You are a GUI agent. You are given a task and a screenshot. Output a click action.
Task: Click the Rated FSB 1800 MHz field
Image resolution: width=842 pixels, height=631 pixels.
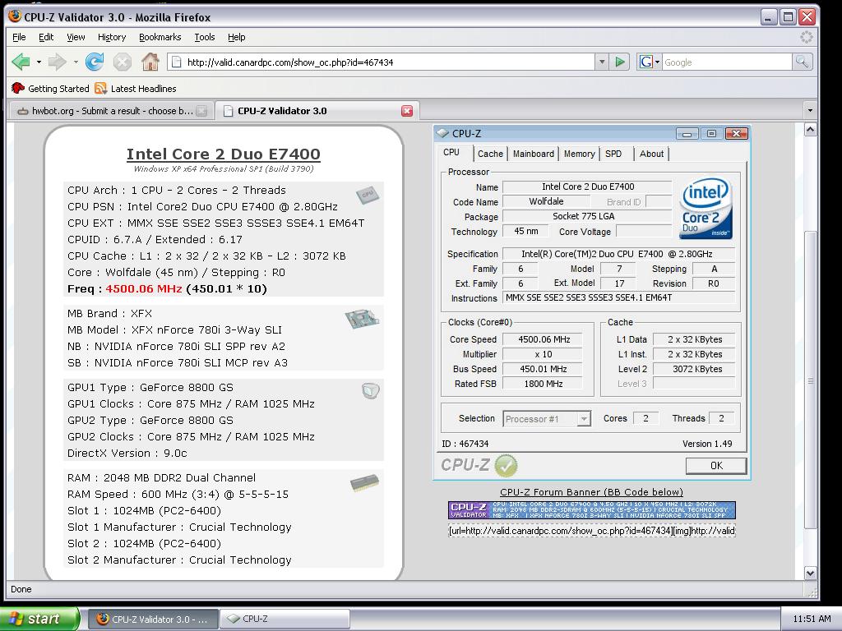coord(544,384)
